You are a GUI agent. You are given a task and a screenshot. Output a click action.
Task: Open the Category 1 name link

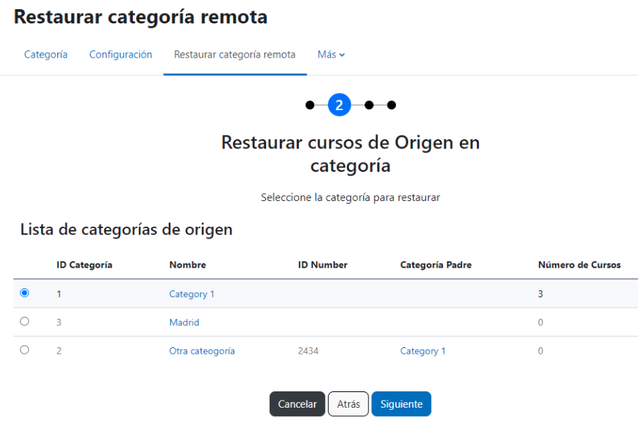pyautogui.click(x=192, y=294)
